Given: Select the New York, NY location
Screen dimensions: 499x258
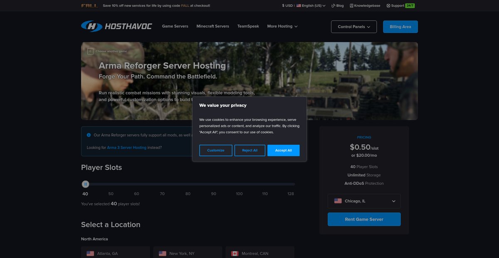Looking at the screenshot, I should (x=188, y=252).
